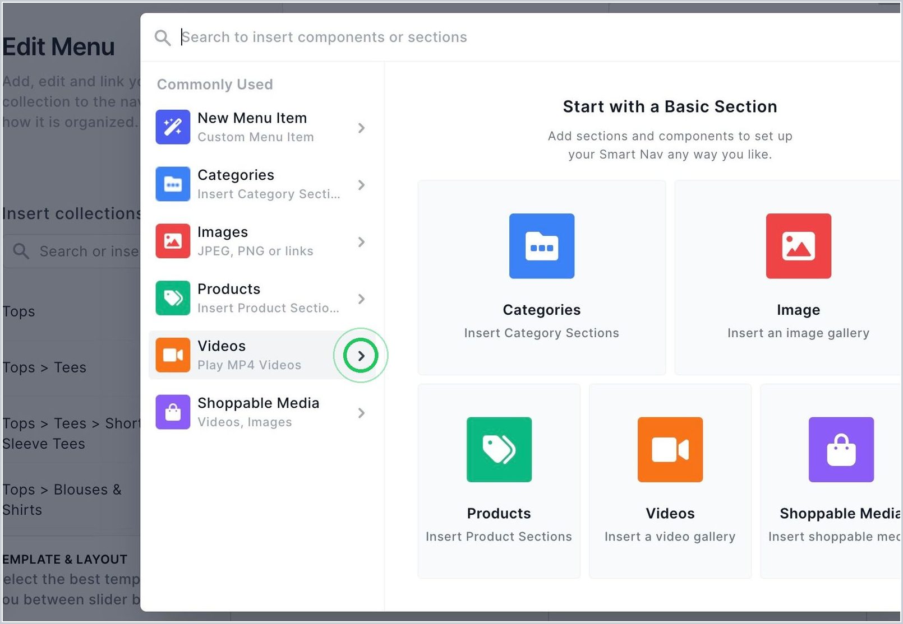Click 'Insert a video gallery' card text
The width and height of the screenshot is (903, 624).
coord(670,537)
